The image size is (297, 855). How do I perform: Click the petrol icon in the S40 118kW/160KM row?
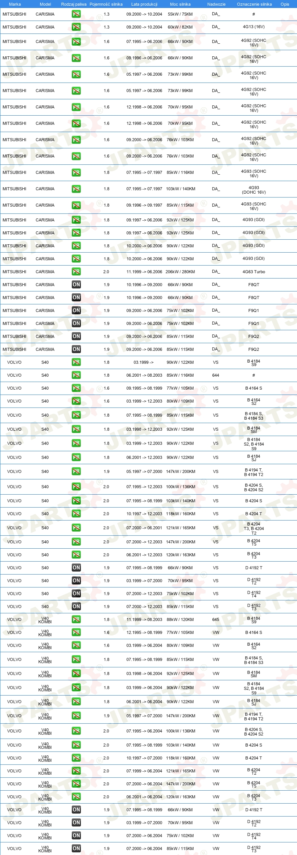pyautogui.click(x=76, y=514)
